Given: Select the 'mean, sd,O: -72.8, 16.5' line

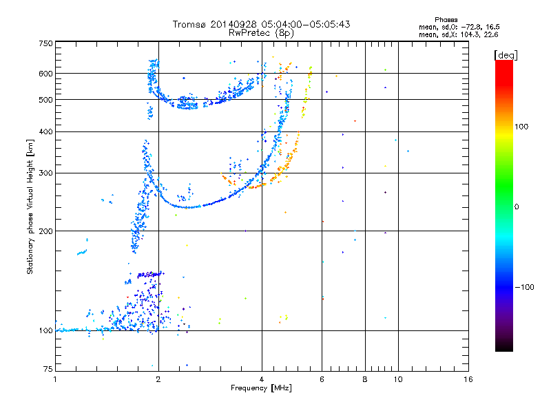Looking at the screenshot, I should pyautogui.click(x=459, y=27).
